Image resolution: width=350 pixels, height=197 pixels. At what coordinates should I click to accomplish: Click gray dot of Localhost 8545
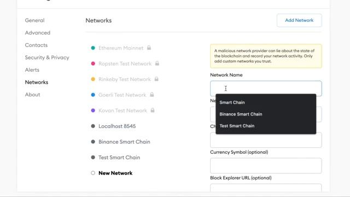pos(93,126)
